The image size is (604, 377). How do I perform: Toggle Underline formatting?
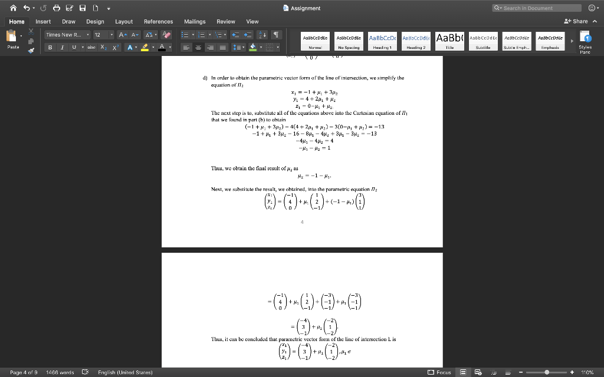(74, 47)
